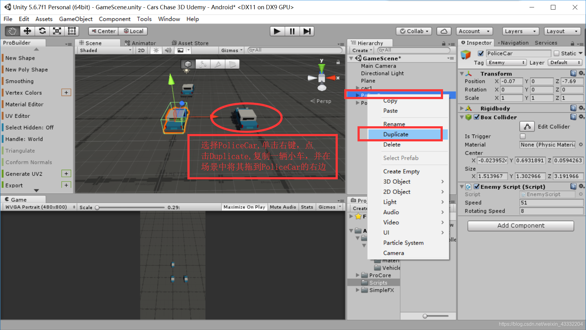Open Enemy Script gear menu
The image size is (586, 330).
pyautogui.click(x=581, y=186)
